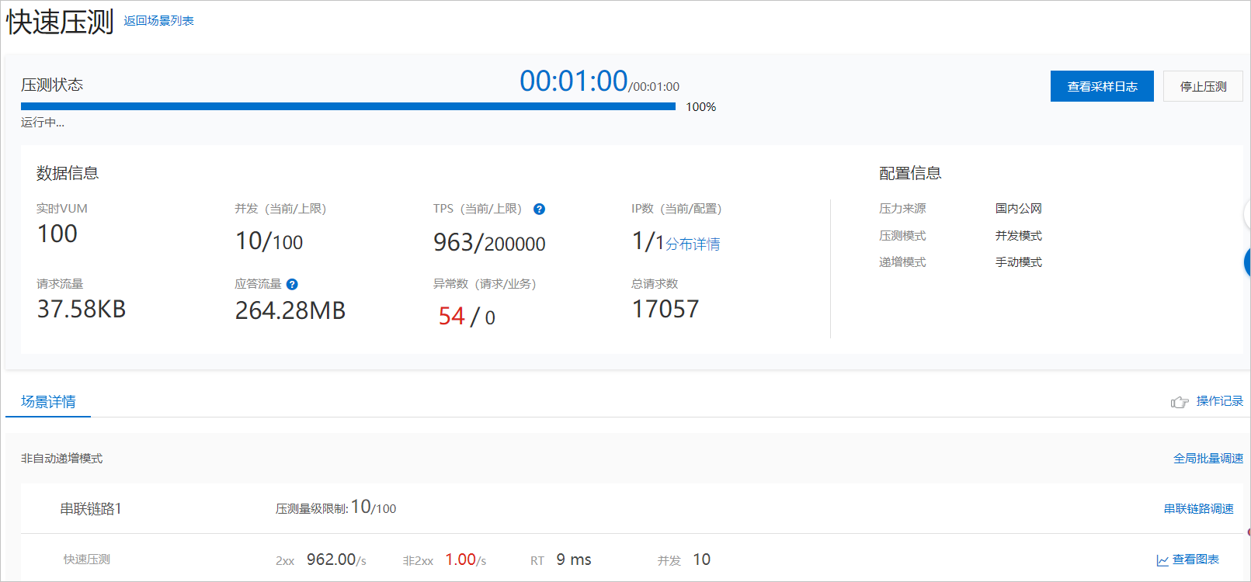Screen dimensions: 1251x582
Task: Click the 串联链路1 row title
Action: point(91,509)
